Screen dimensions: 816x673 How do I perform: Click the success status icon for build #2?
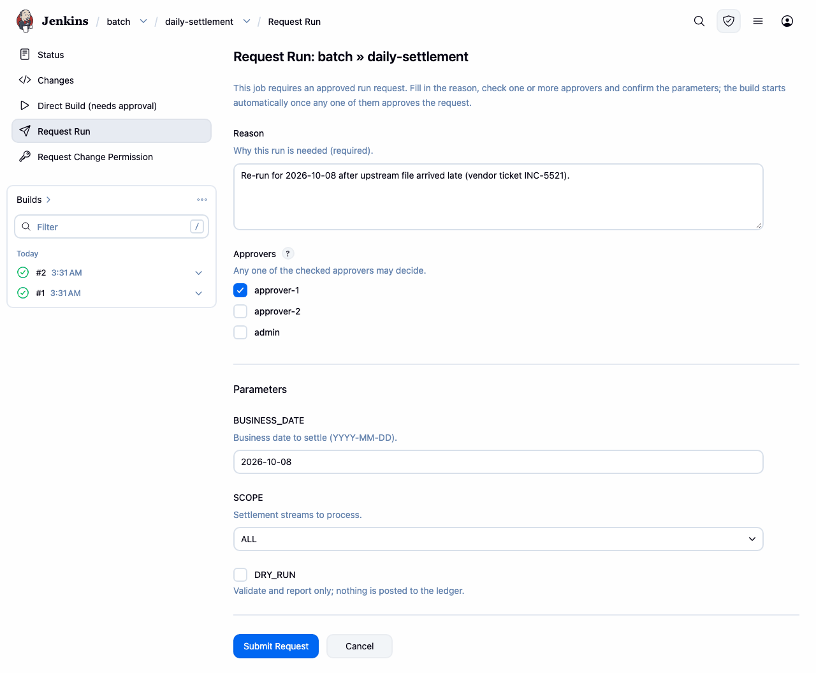[23, 272]
